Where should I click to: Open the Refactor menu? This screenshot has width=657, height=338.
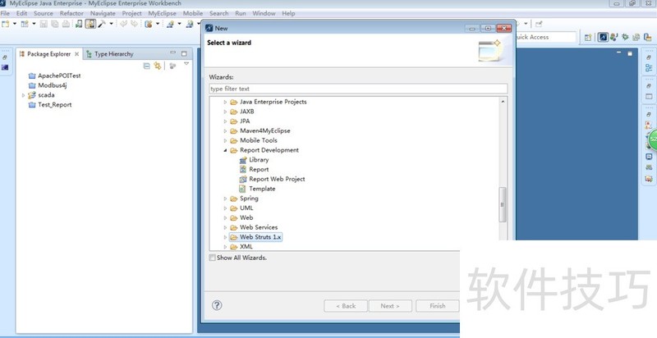coord(71,13)
